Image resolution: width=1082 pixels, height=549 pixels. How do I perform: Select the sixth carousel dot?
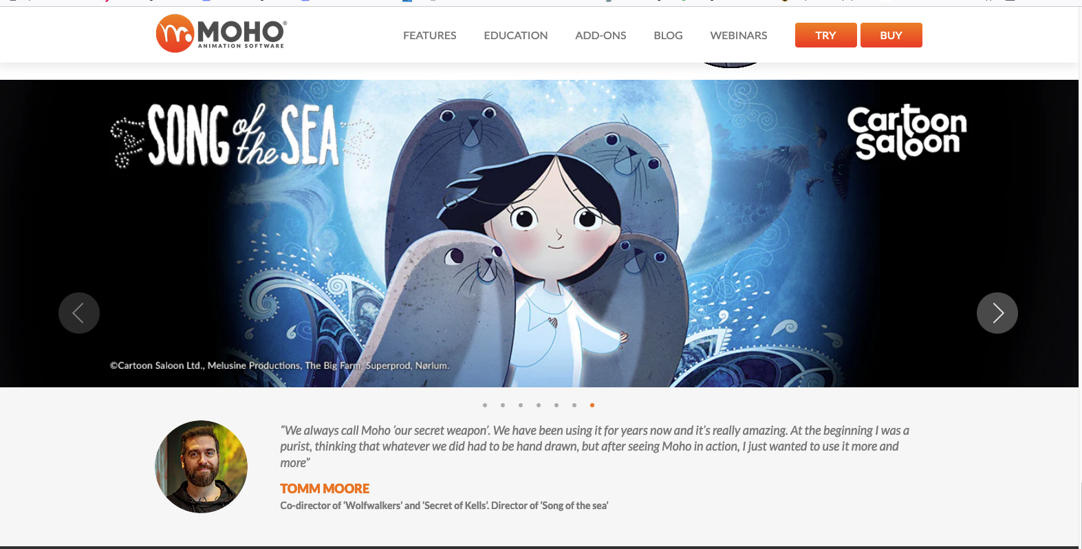click(574, 405)
